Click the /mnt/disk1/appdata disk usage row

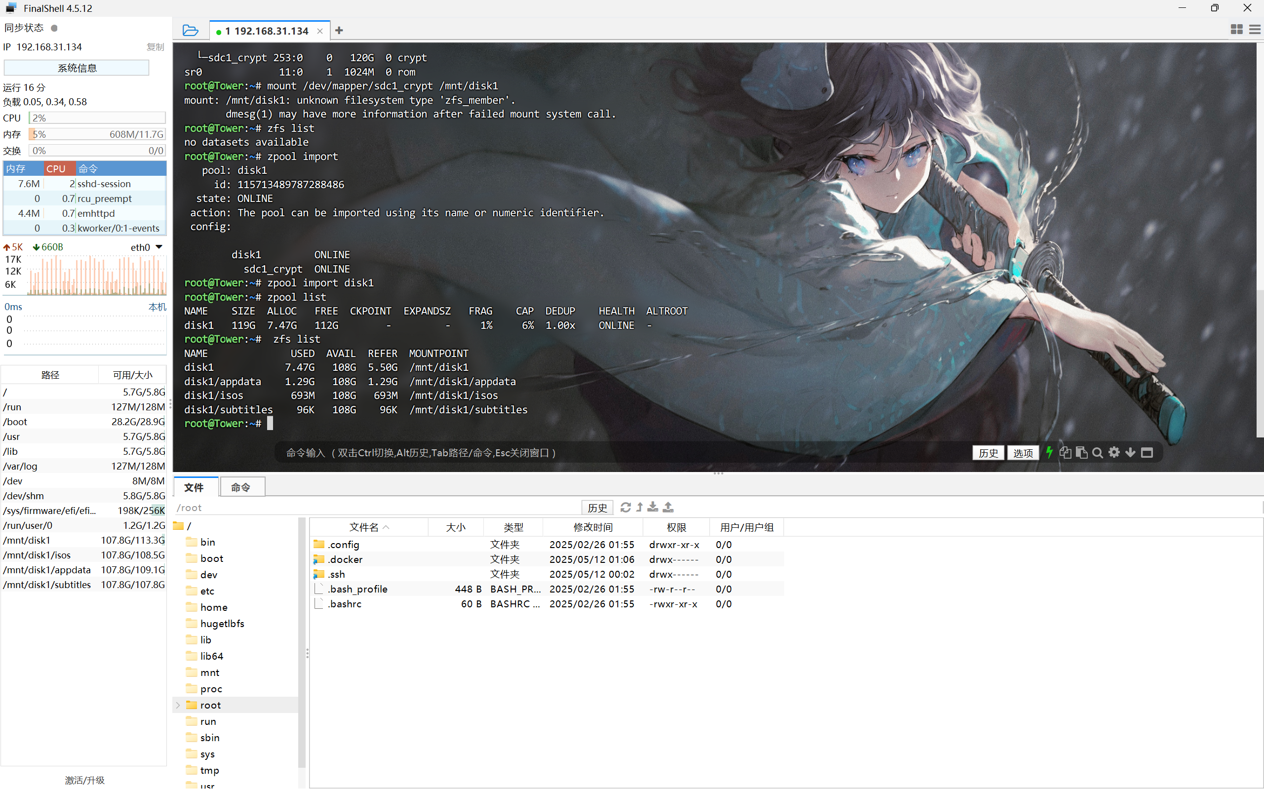83,569
